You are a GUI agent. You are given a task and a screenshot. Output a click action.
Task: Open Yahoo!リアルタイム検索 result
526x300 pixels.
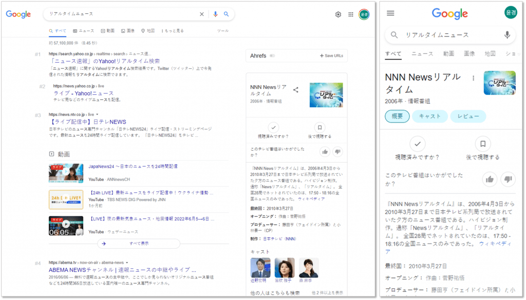click(x=104, y=61)
